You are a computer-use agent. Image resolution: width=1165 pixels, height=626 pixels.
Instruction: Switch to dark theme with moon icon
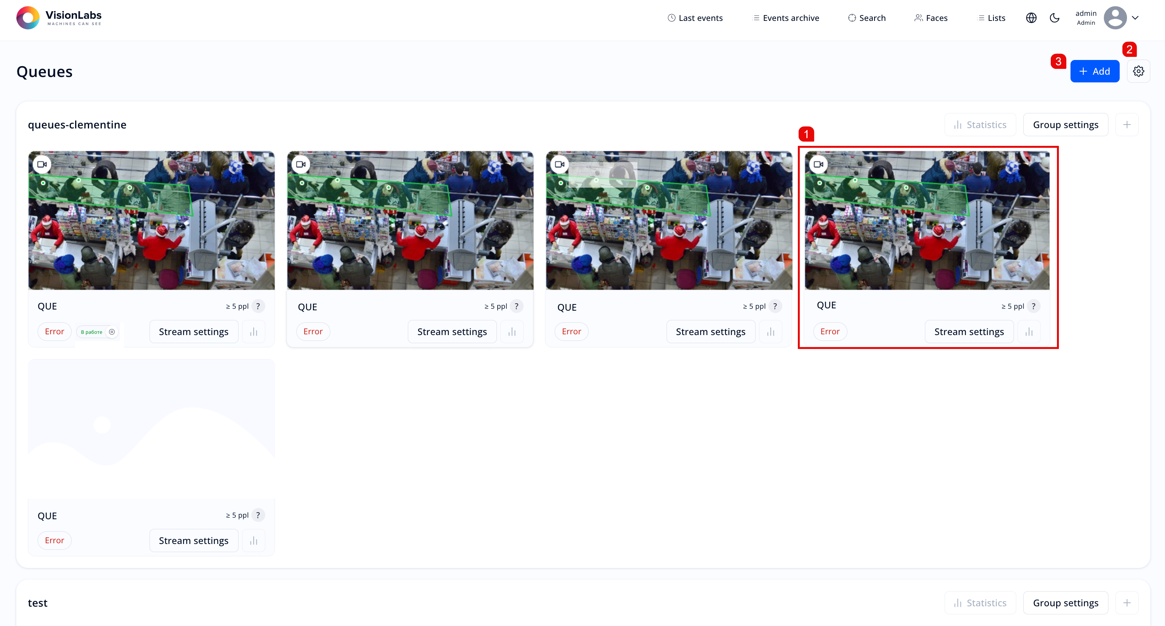(1054, 18)
